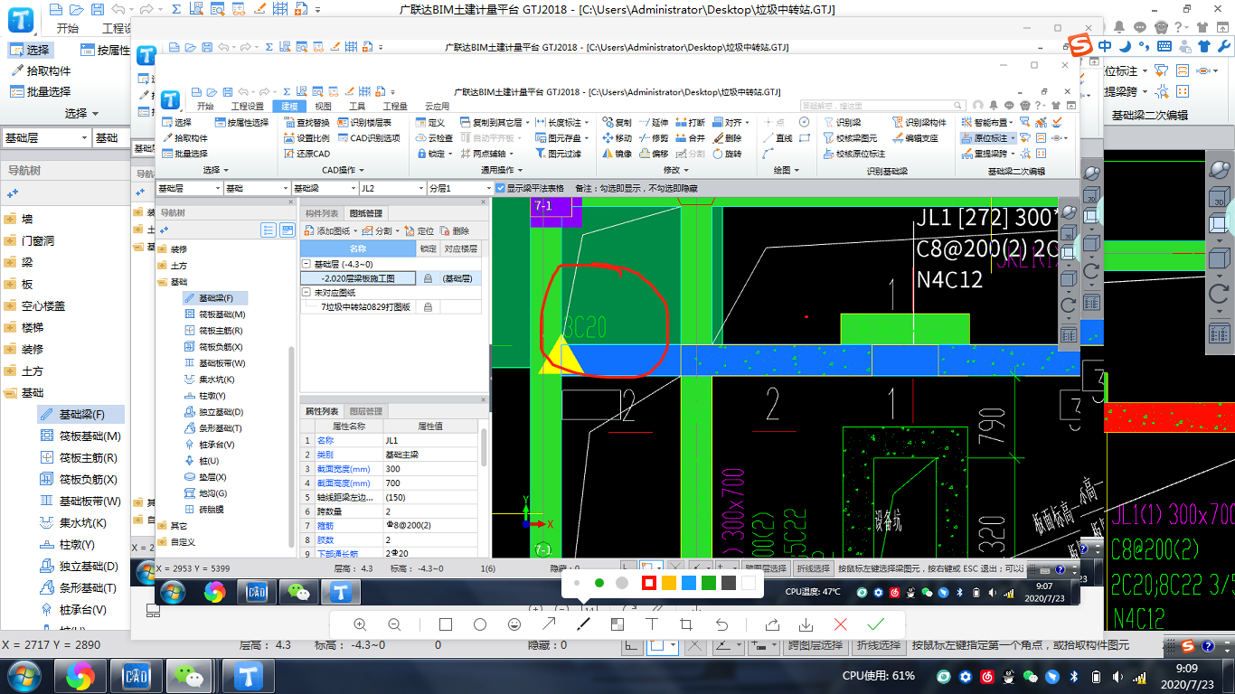Screen dimensions: 1235x694
Task: Pick the red annotation color
Action: [x=648, y=583]
